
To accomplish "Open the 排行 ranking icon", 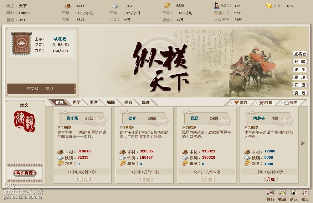I will (x=270, y=192).
